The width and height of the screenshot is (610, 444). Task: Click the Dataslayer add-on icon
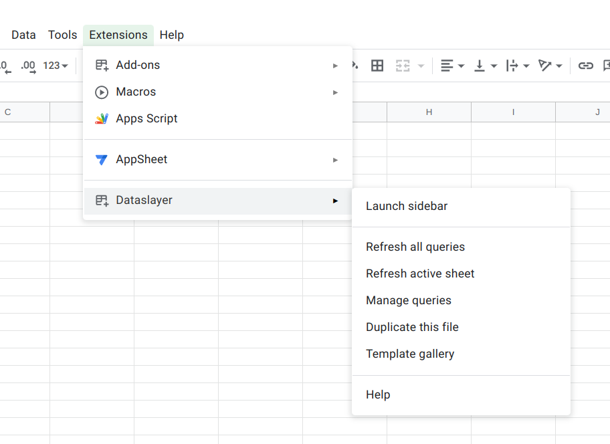pos(102,201)
